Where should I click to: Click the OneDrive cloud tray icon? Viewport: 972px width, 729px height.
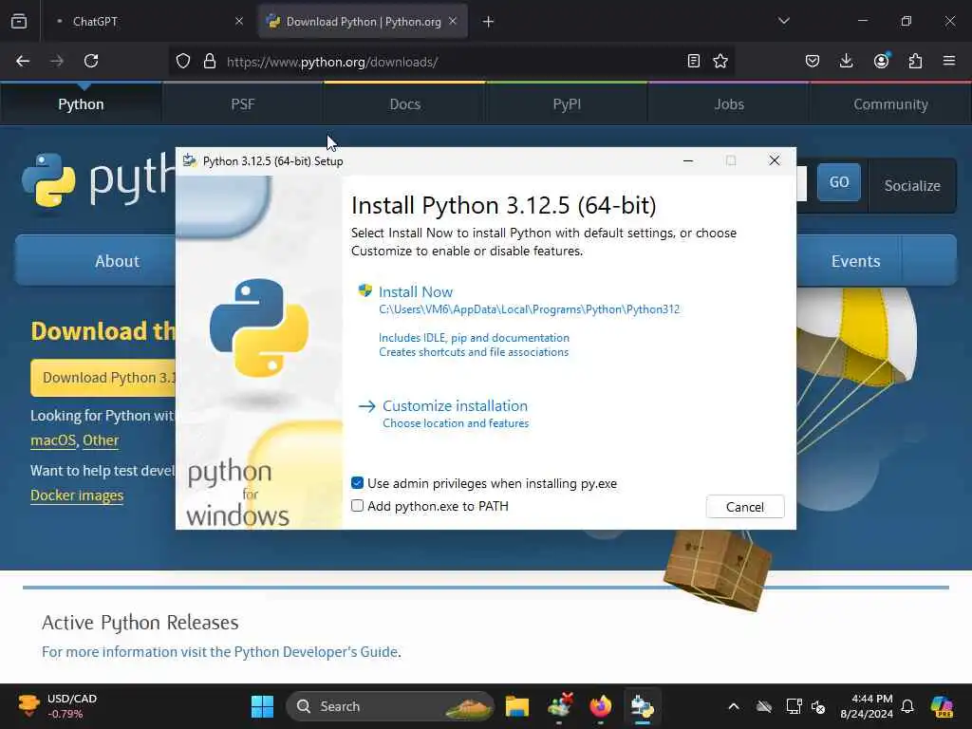pyautogui.click(x=764, y=706)
